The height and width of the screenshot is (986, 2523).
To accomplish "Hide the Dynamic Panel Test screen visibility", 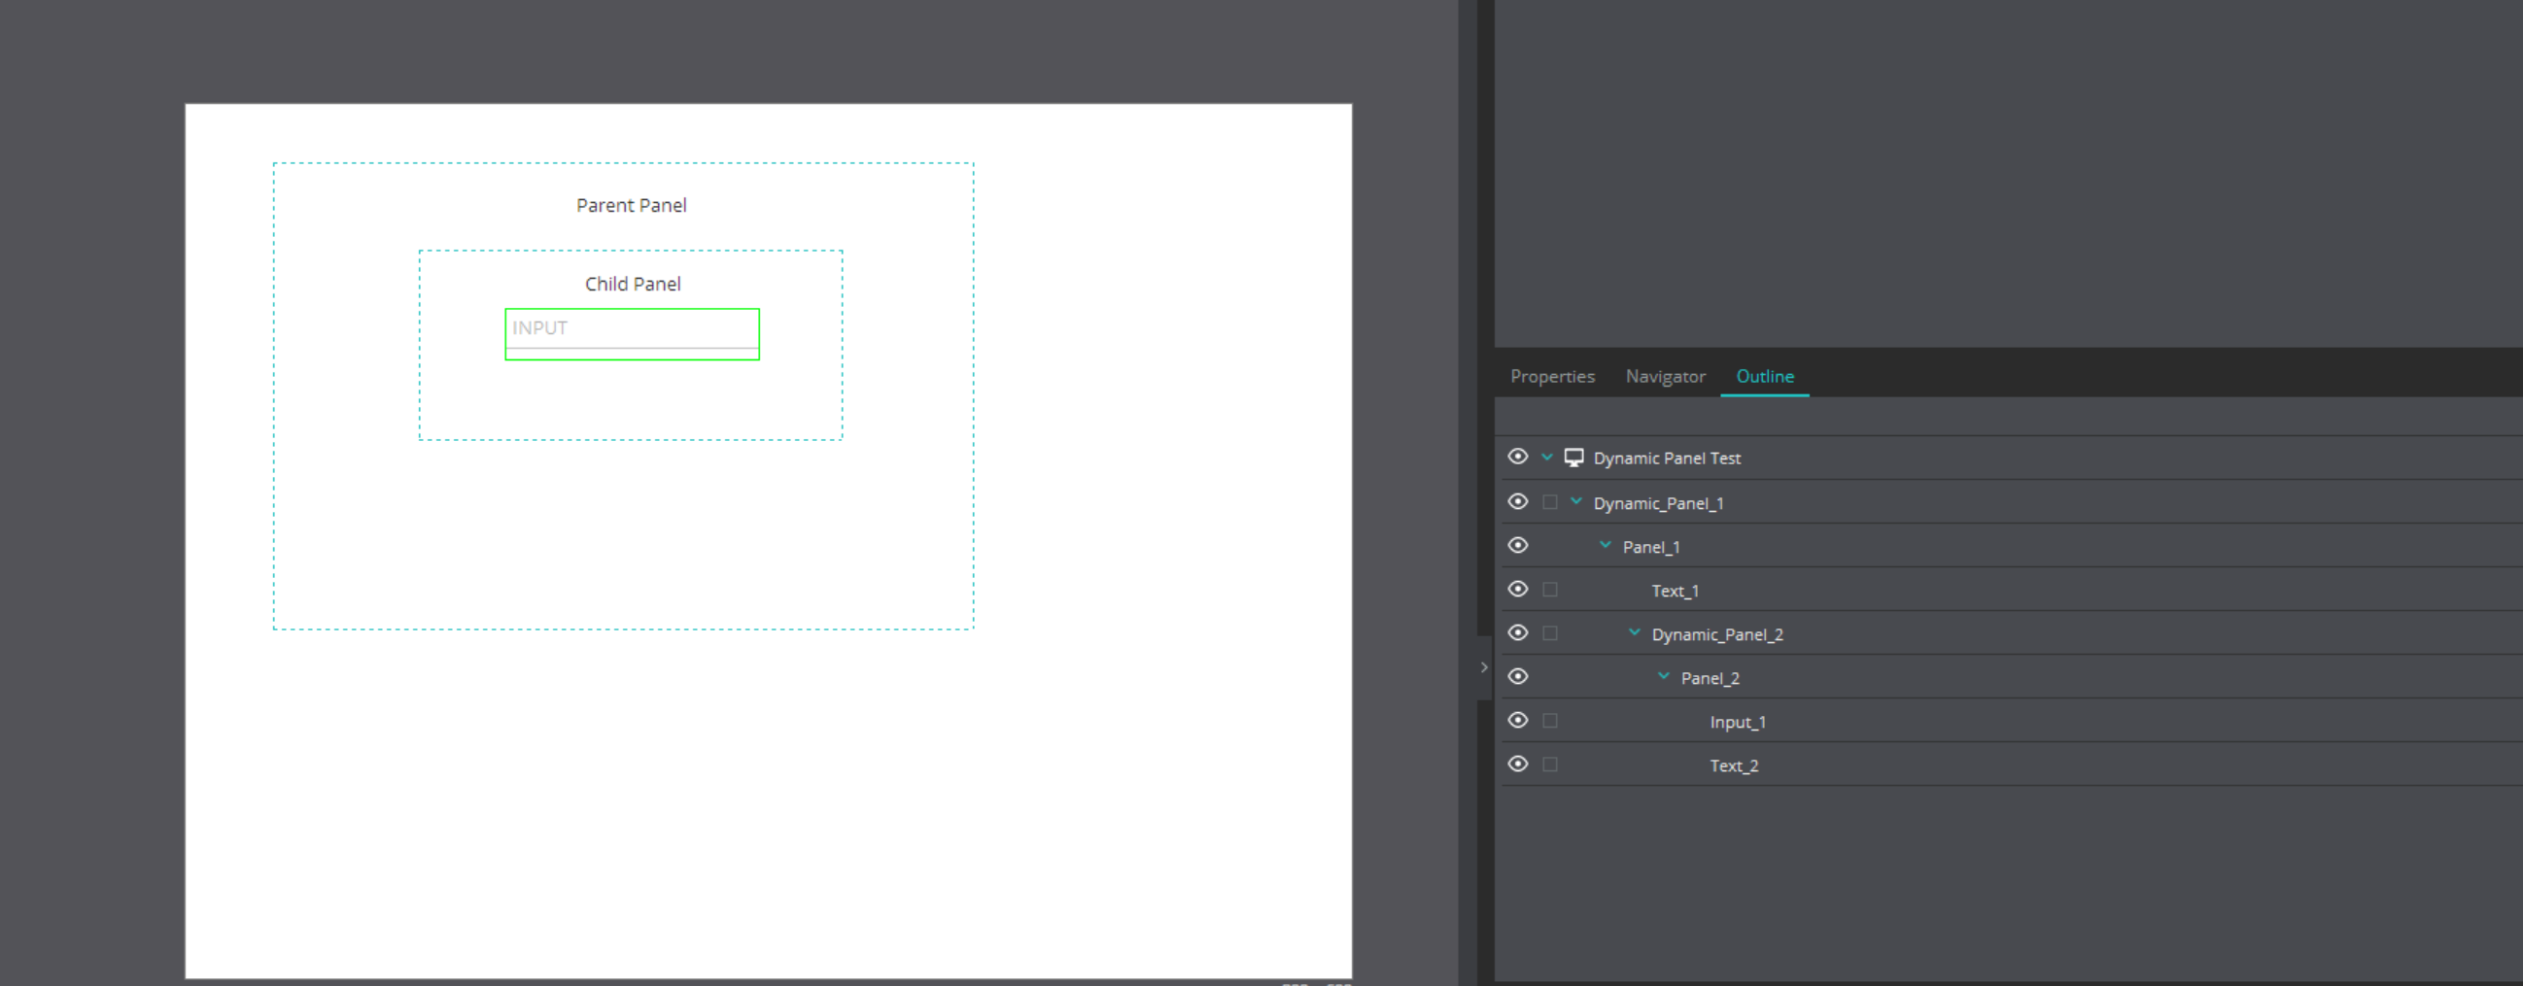I will [1517, 458].
